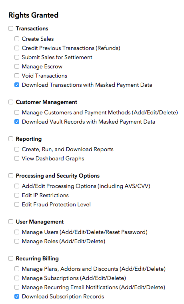184x304 pixels.
Task: Check the Manage Escrow box
Action: pos(17,66)
